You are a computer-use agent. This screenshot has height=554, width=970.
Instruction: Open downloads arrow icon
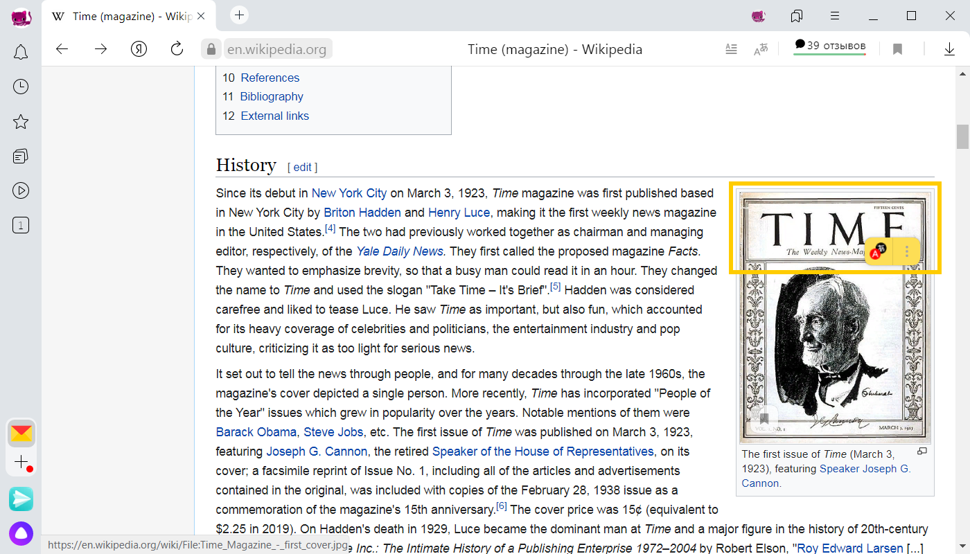tap(949, 49)
